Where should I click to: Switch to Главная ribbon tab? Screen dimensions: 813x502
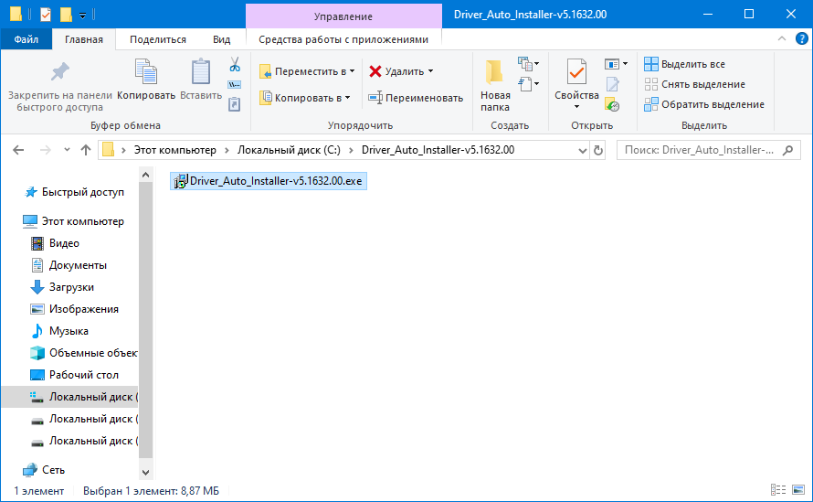[83, 39]
